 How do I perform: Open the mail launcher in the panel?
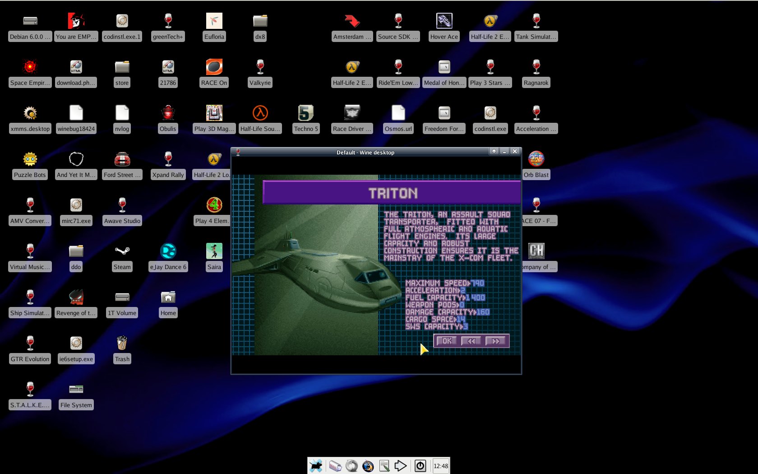335,465
